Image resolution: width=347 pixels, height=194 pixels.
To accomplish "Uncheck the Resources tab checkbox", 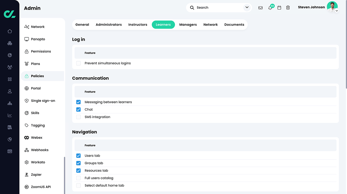I will tap(79, 171).
